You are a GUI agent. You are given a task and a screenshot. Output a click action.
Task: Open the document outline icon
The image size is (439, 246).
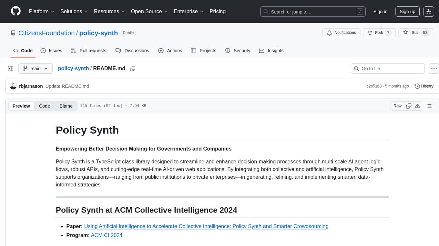(429, 106)
